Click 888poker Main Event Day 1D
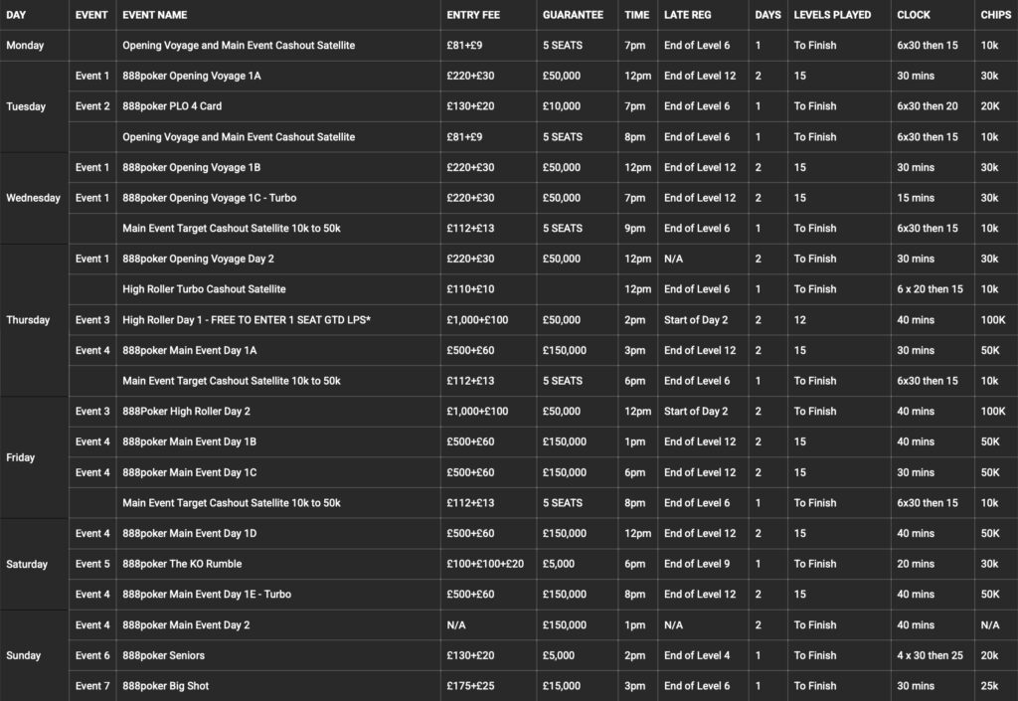The width and height of the screenshot is (1018, 701). pos(190,534)
